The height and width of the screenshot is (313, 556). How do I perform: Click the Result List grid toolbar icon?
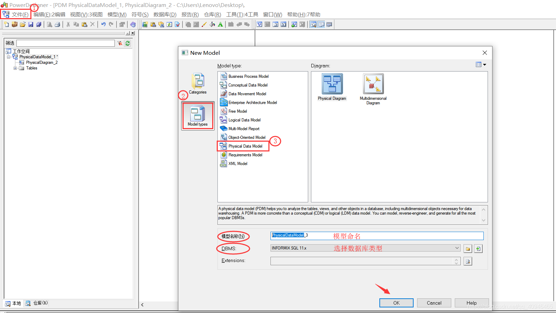point(329,24)
